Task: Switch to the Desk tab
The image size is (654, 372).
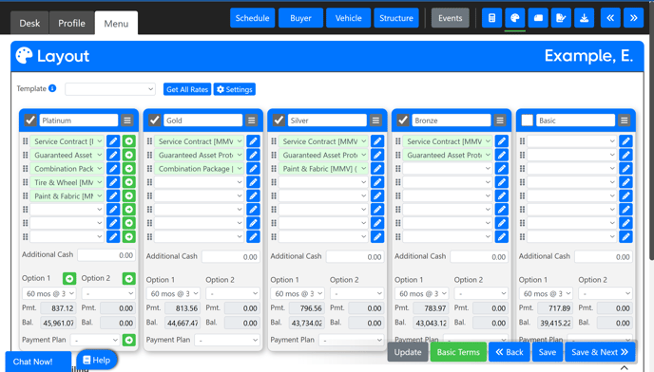Action: click(29, 24)
